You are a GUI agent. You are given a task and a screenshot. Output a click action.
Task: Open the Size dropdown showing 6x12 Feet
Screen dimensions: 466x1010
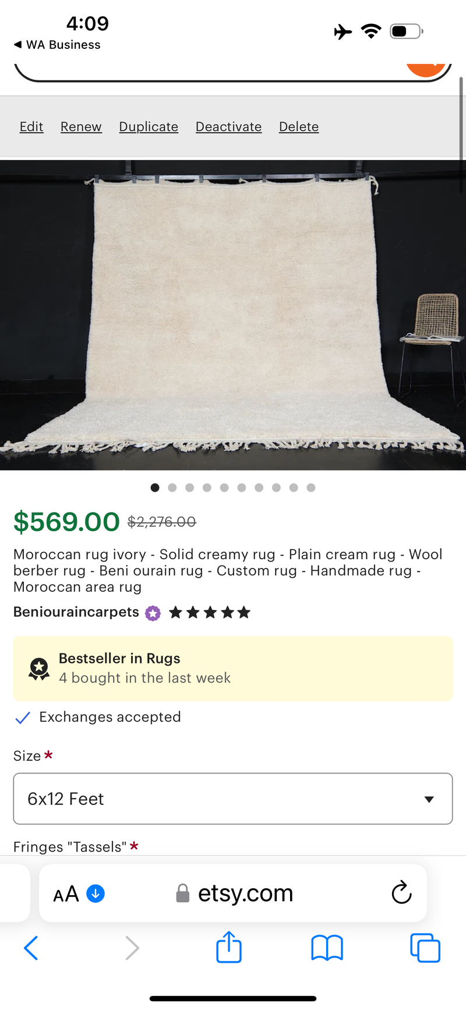[233, 799]
